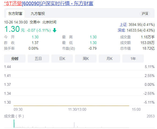Viewport: 157px width, 129px height.
Task: Open the *ST济堂 600090 title link
Action: click(49, 4)
